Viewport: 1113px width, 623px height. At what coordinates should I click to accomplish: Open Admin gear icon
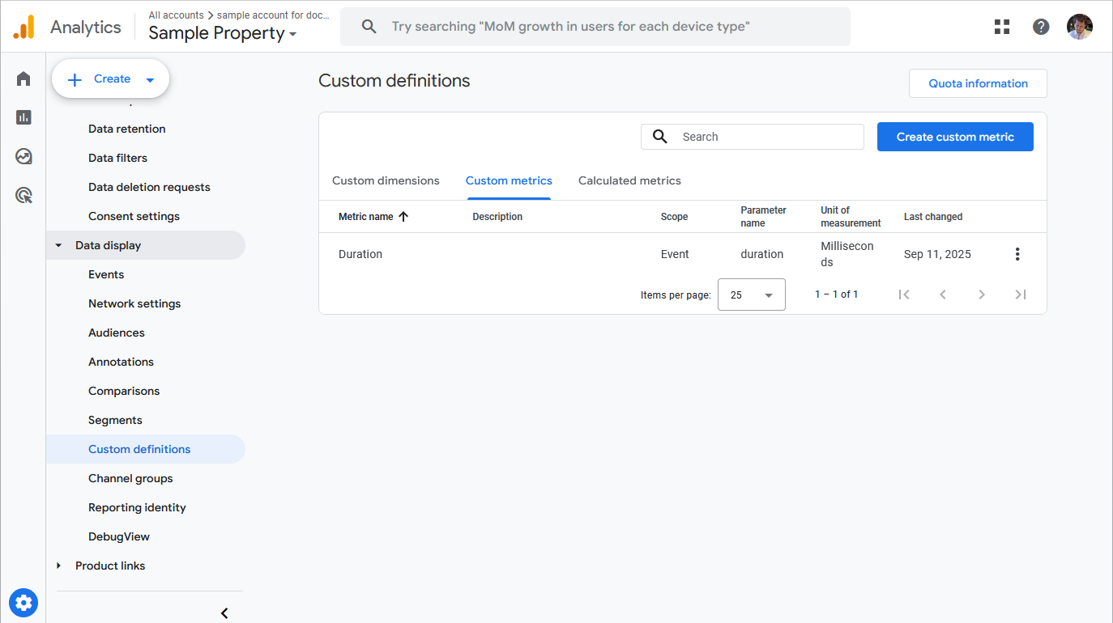click(x=23, y=603)
